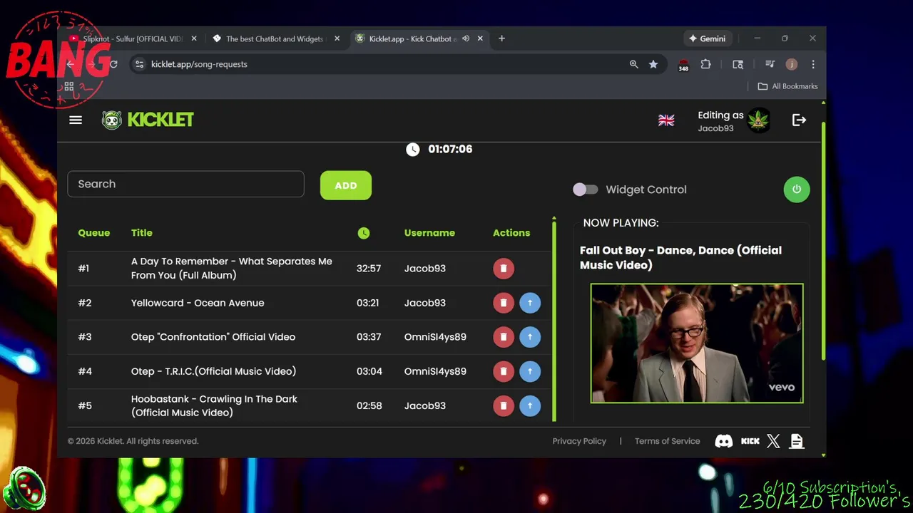Open the document icon in footer
913x513 pixels.
[x=797, y=441]
